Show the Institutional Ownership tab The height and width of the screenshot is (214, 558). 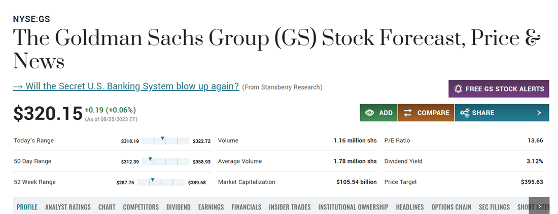coord(353,207)
